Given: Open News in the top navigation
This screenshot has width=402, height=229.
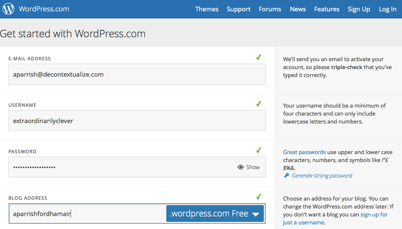Looking at the screenshot, I should point(298,9).
